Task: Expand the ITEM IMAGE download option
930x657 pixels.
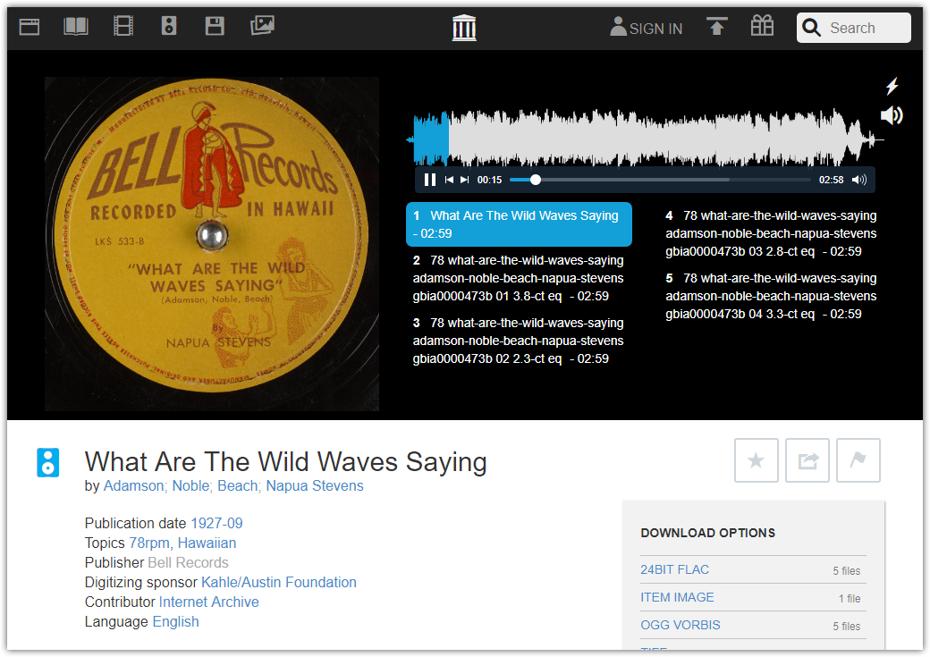Action: (x=677, y=597)
